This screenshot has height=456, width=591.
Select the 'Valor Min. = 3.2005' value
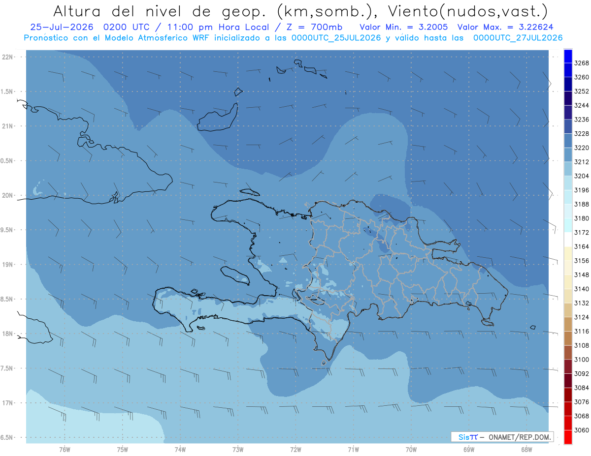pos(403,28)
